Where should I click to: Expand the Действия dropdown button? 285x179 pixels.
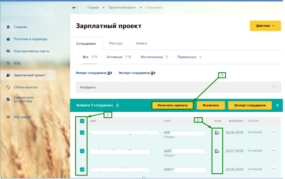[265, 26]
